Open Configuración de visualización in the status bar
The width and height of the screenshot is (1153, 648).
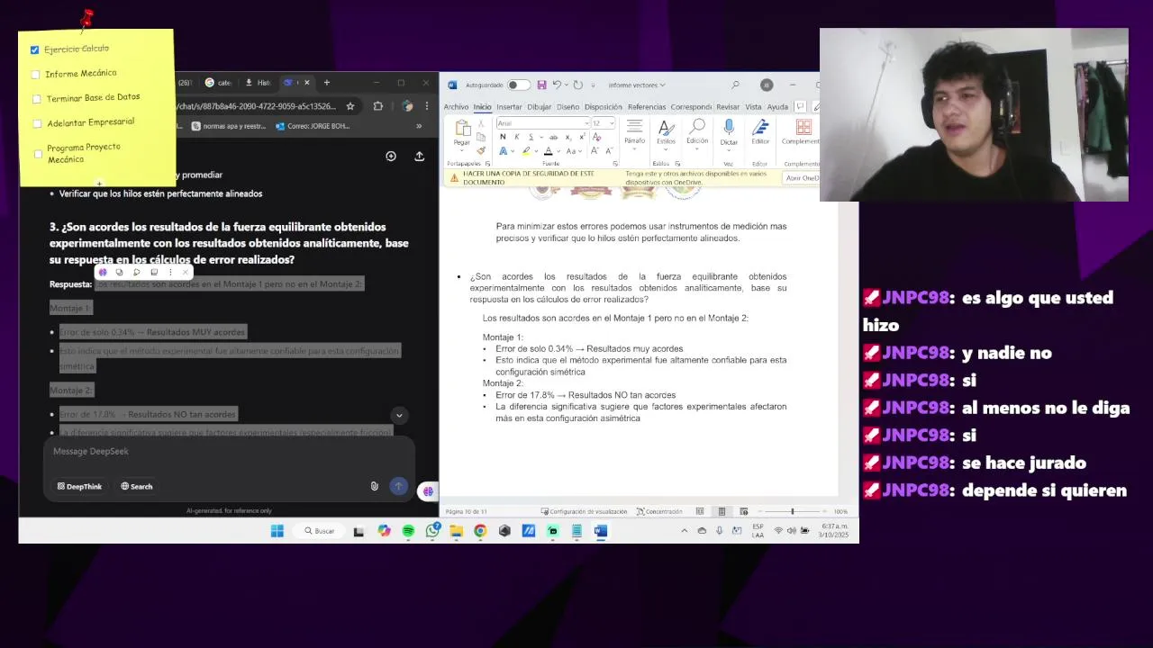(584, 511)
